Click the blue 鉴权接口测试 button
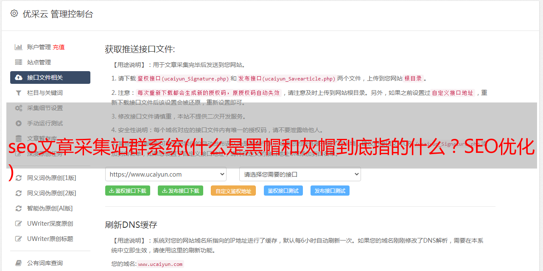 pyautogui.click(x=283, y=191)
